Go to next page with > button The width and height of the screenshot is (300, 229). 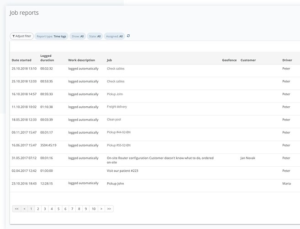tap(101, 209)
